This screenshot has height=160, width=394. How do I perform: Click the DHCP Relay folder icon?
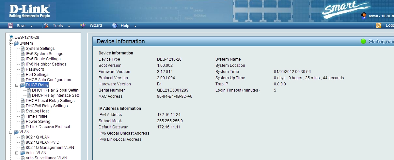[23, 85]
